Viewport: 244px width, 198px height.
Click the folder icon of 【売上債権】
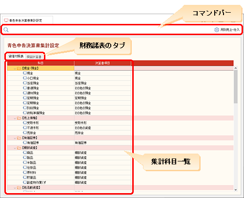click(19, 118)
